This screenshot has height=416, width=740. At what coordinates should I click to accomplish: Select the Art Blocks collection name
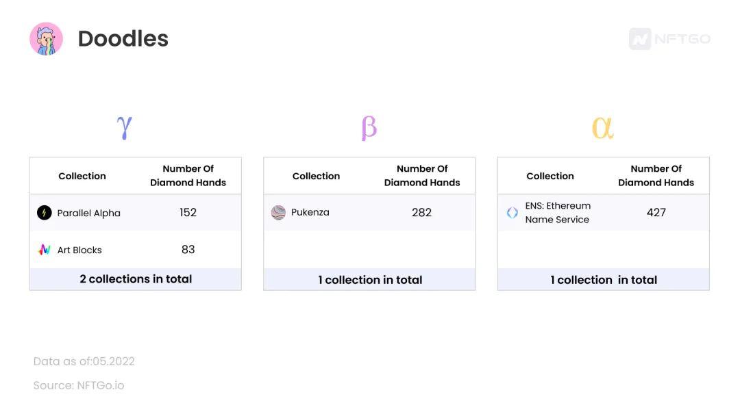coord(79,250)
